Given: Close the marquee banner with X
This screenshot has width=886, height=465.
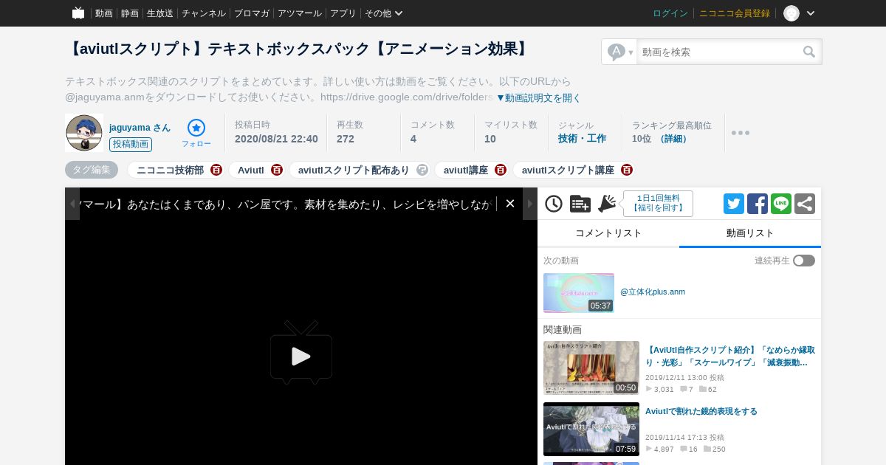Looking at the screenshot, I should pos(509,204).
